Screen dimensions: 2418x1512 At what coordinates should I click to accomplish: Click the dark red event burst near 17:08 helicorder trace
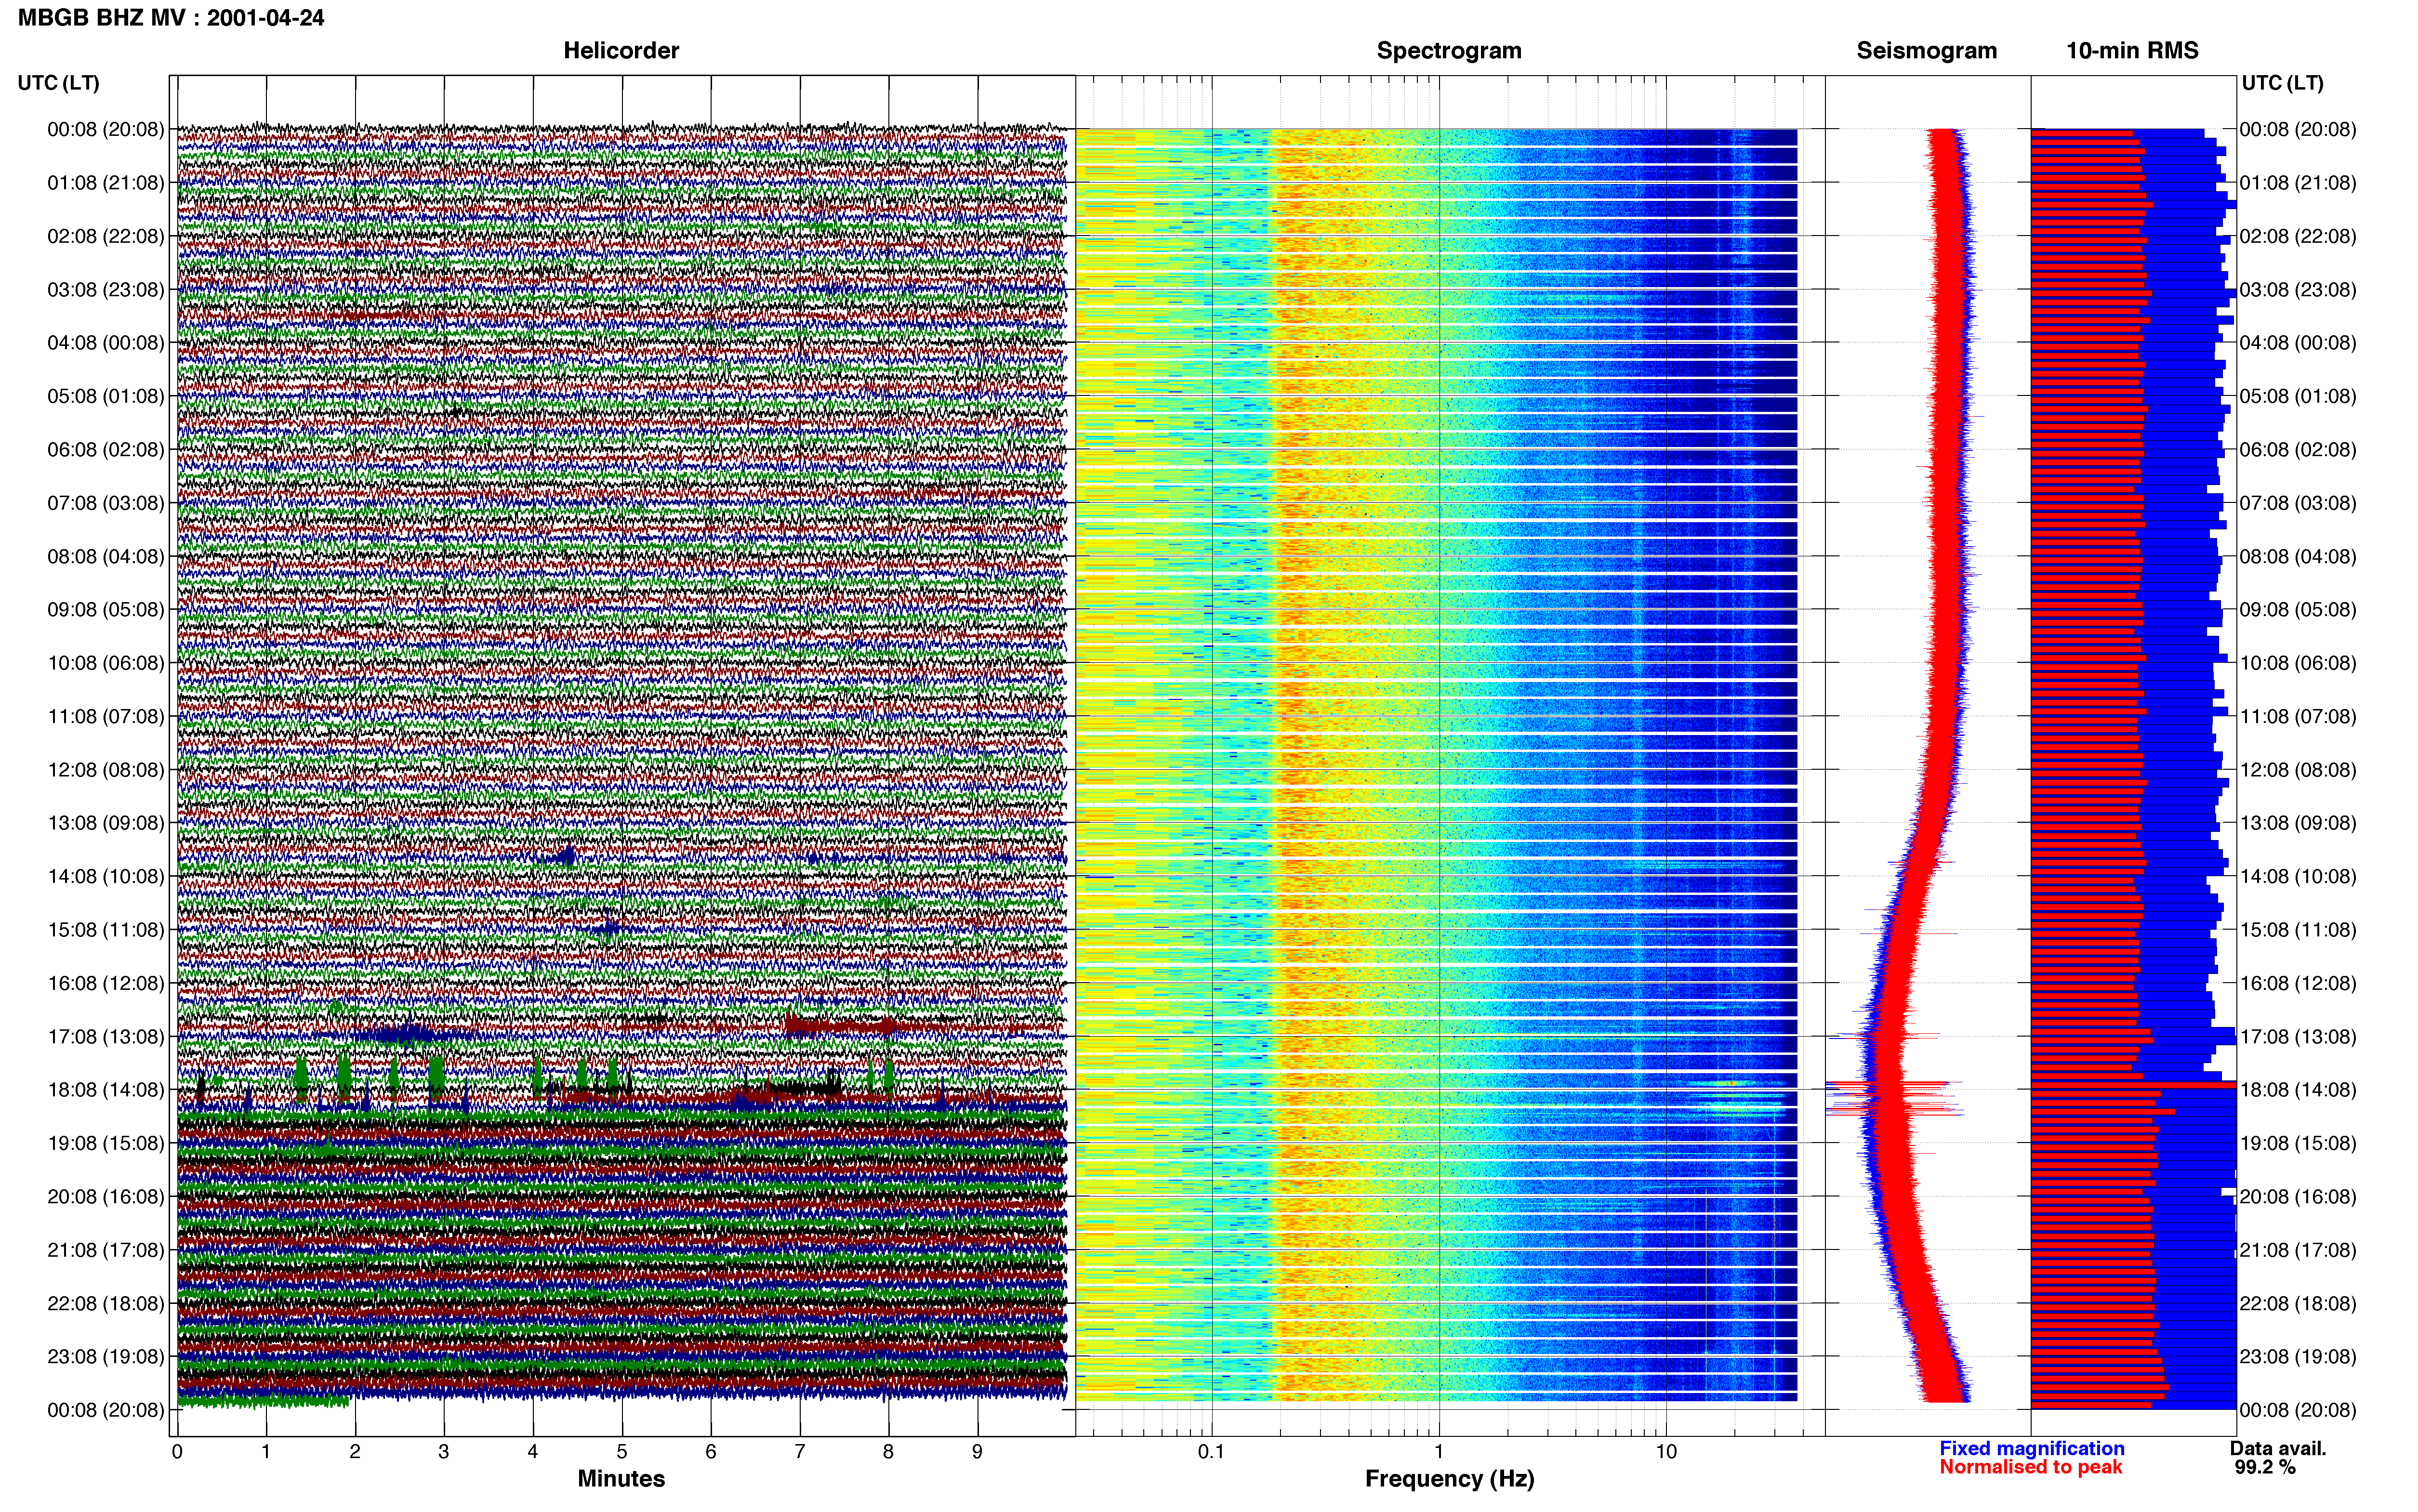pyautogui.click(x=840, y=1025)
